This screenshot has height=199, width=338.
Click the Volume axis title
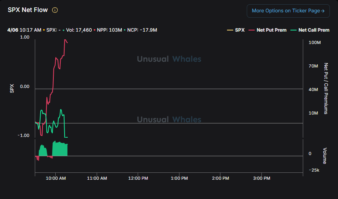point(325,156)
